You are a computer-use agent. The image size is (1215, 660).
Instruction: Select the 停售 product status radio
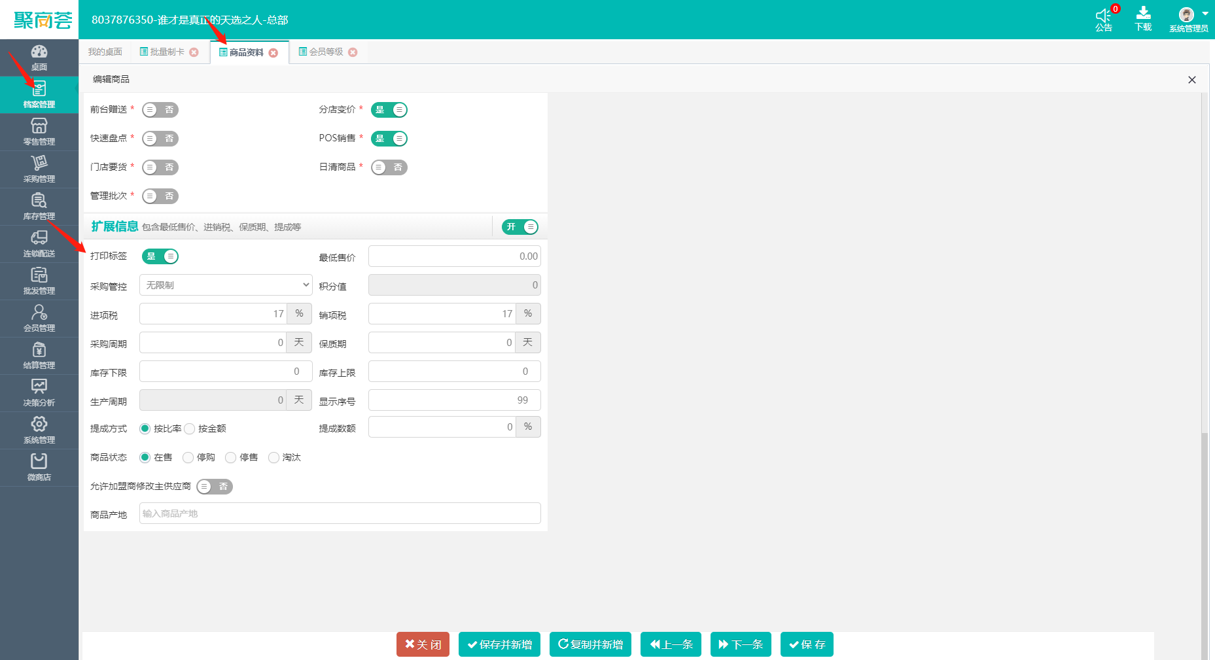click(x=230, y=458)
